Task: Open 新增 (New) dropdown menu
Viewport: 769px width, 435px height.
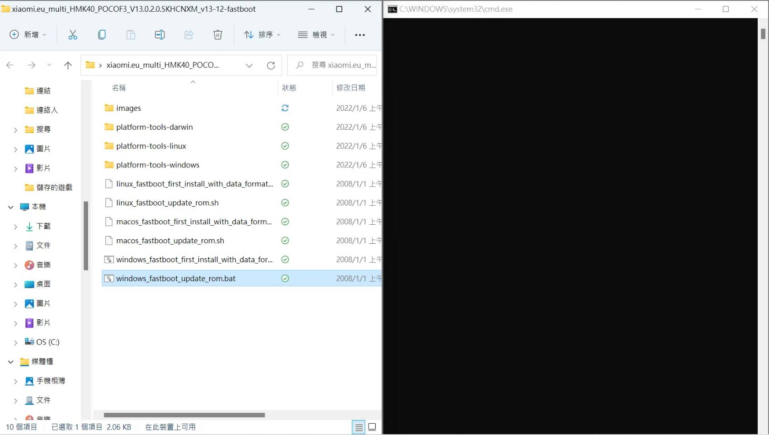Action: click(x=28, y=35)
